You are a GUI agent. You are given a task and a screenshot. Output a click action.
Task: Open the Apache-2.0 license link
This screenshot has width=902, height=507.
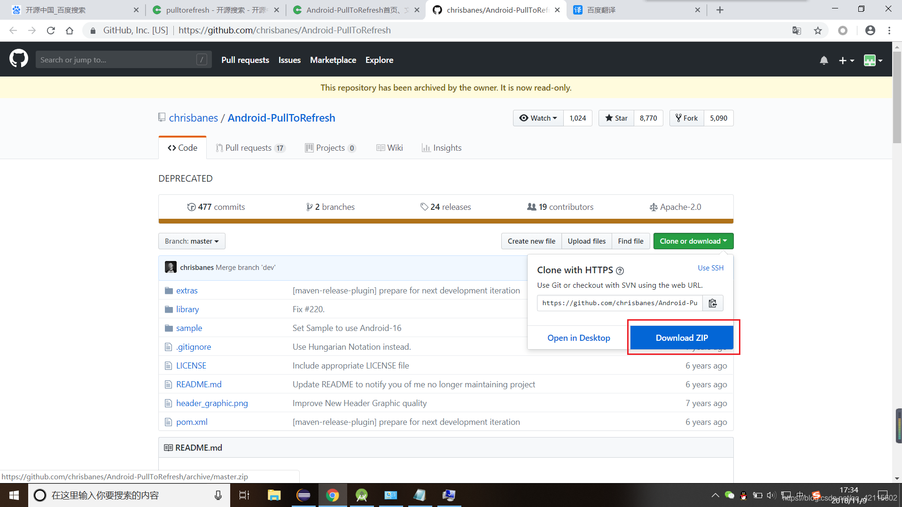[x=676, y=207]
